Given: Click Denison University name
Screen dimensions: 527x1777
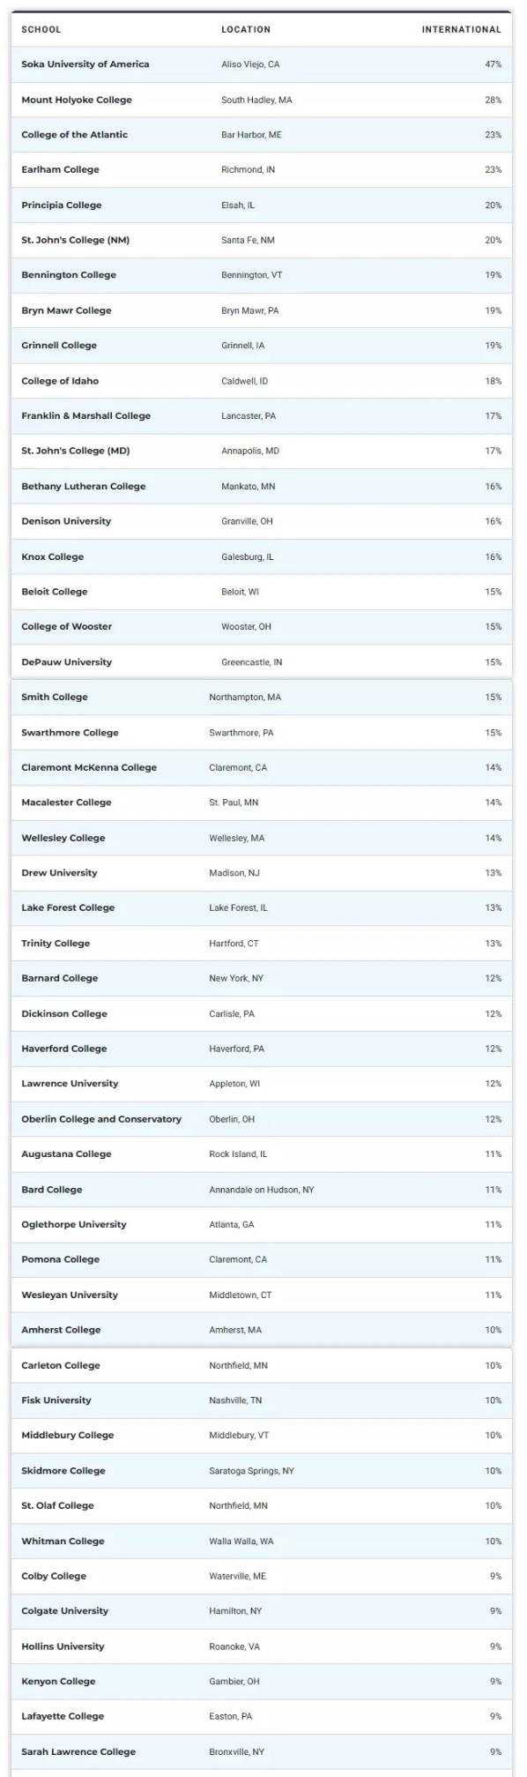Looking at the screenshot, I should 66,521.
